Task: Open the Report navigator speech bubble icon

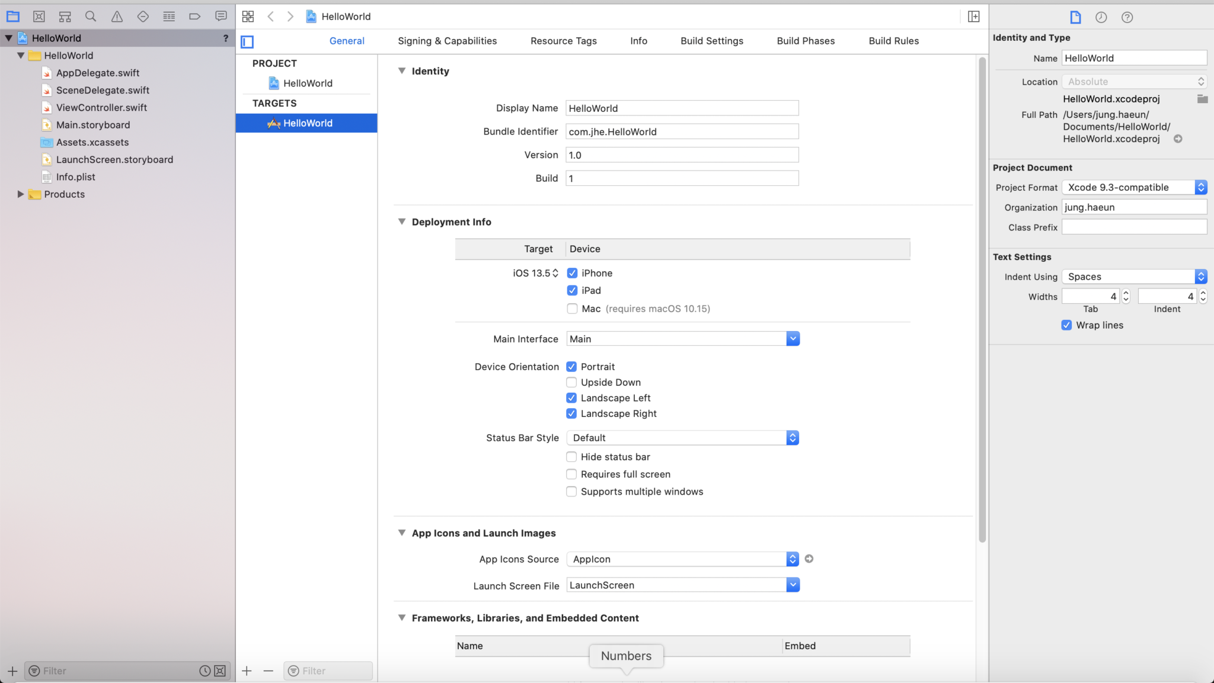Action: pyautogui.click(x=220, y=16)
